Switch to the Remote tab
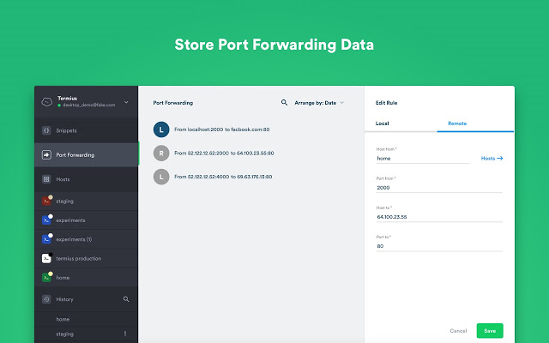549x343 pixels. pos(475,123)
